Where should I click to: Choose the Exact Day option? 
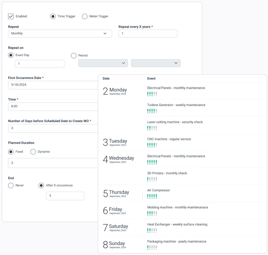(x=11, y=55)
